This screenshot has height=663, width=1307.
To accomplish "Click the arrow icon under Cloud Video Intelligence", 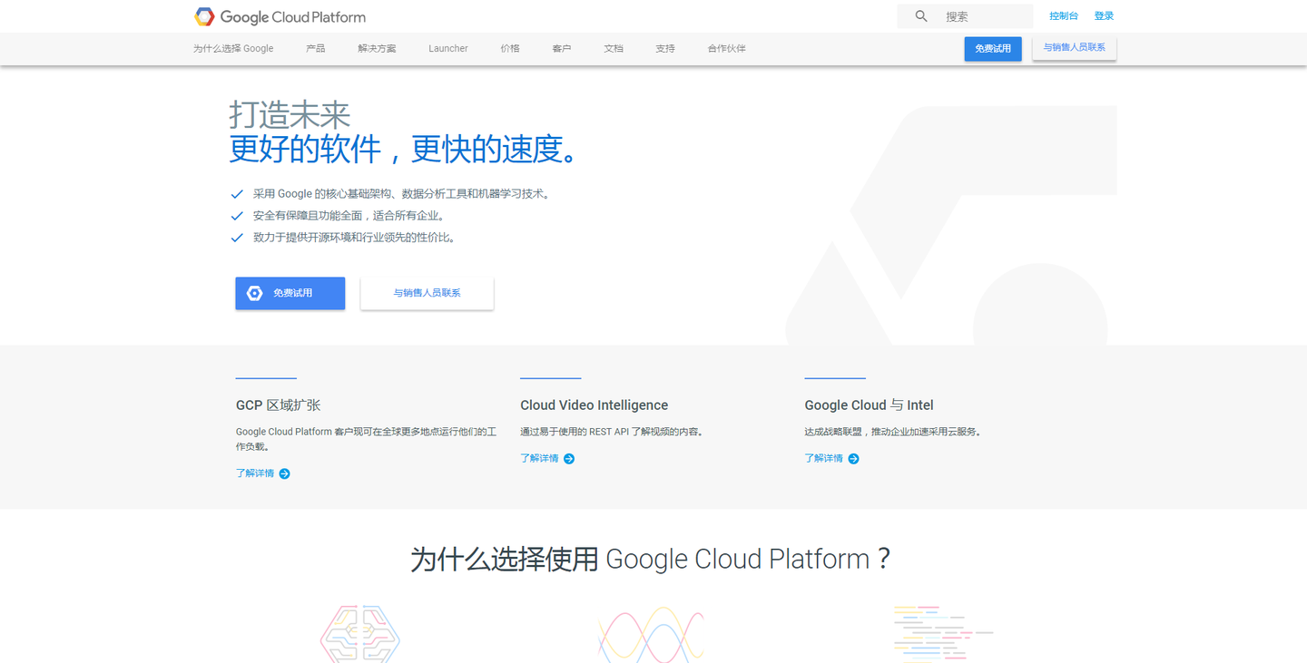I will 569,459.
